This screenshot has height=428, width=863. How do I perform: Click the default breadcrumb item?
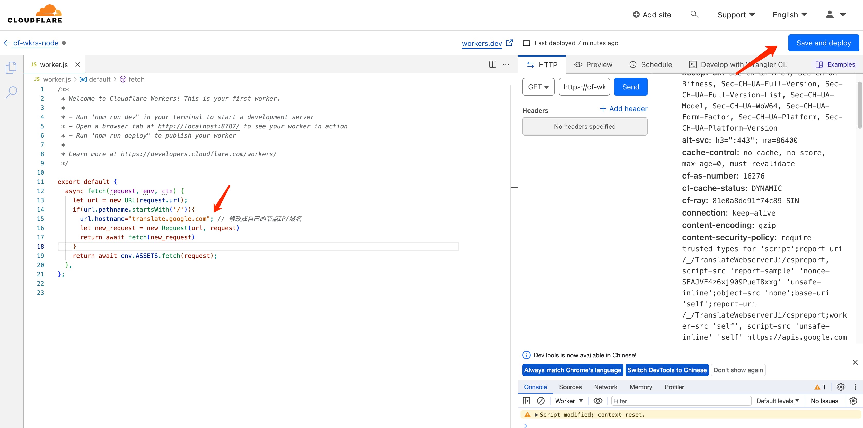tap(95, 79)
